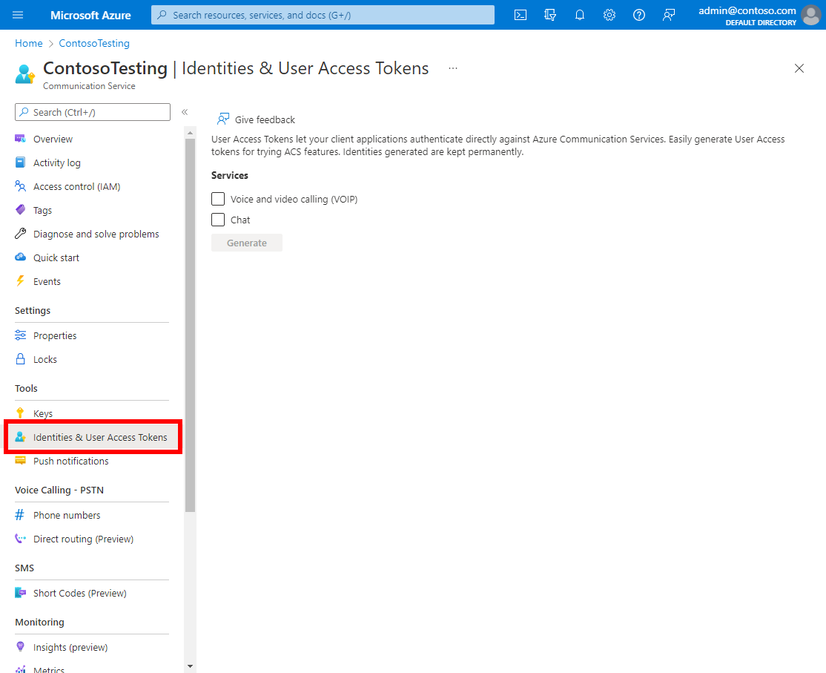Open the ellipsis more options menu

tap(453, 68)
